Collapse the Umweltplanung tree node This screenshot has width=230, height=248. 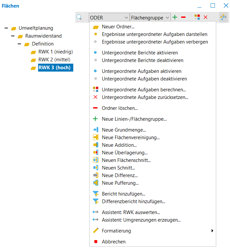6,28
